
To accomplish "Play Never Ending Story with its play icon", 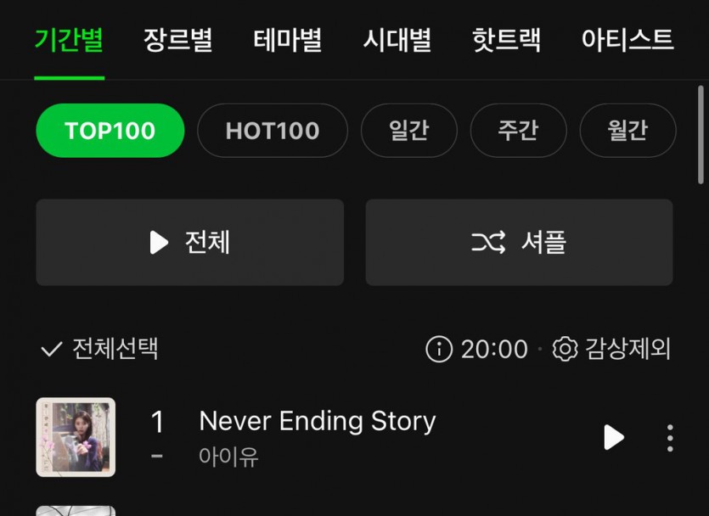I will pos(614,437).
